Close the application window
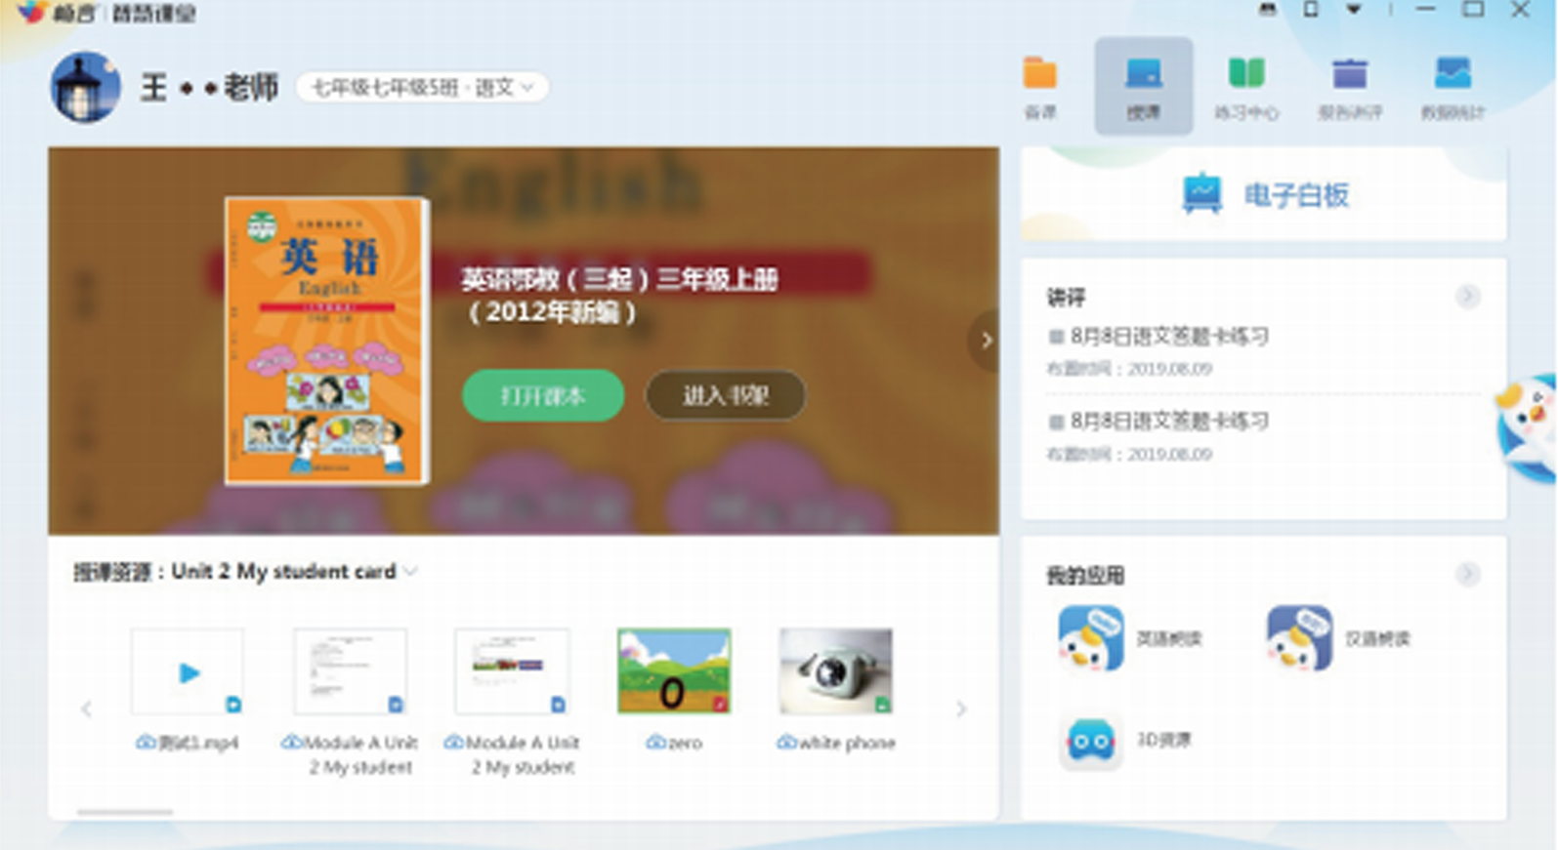 1521,10
